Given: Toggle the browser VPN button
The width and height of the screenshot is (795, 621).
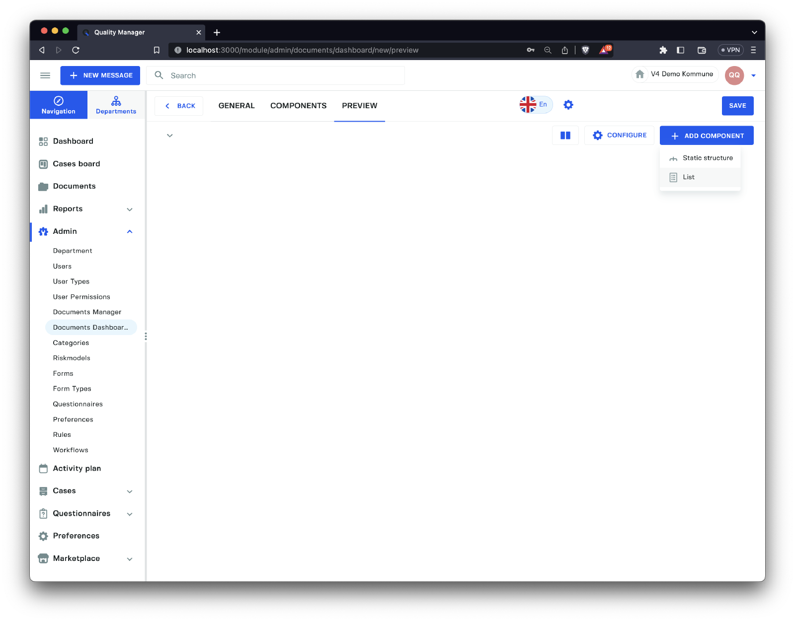Looking at the screenshot, I should pyautogui.click(x=730, y=50).
